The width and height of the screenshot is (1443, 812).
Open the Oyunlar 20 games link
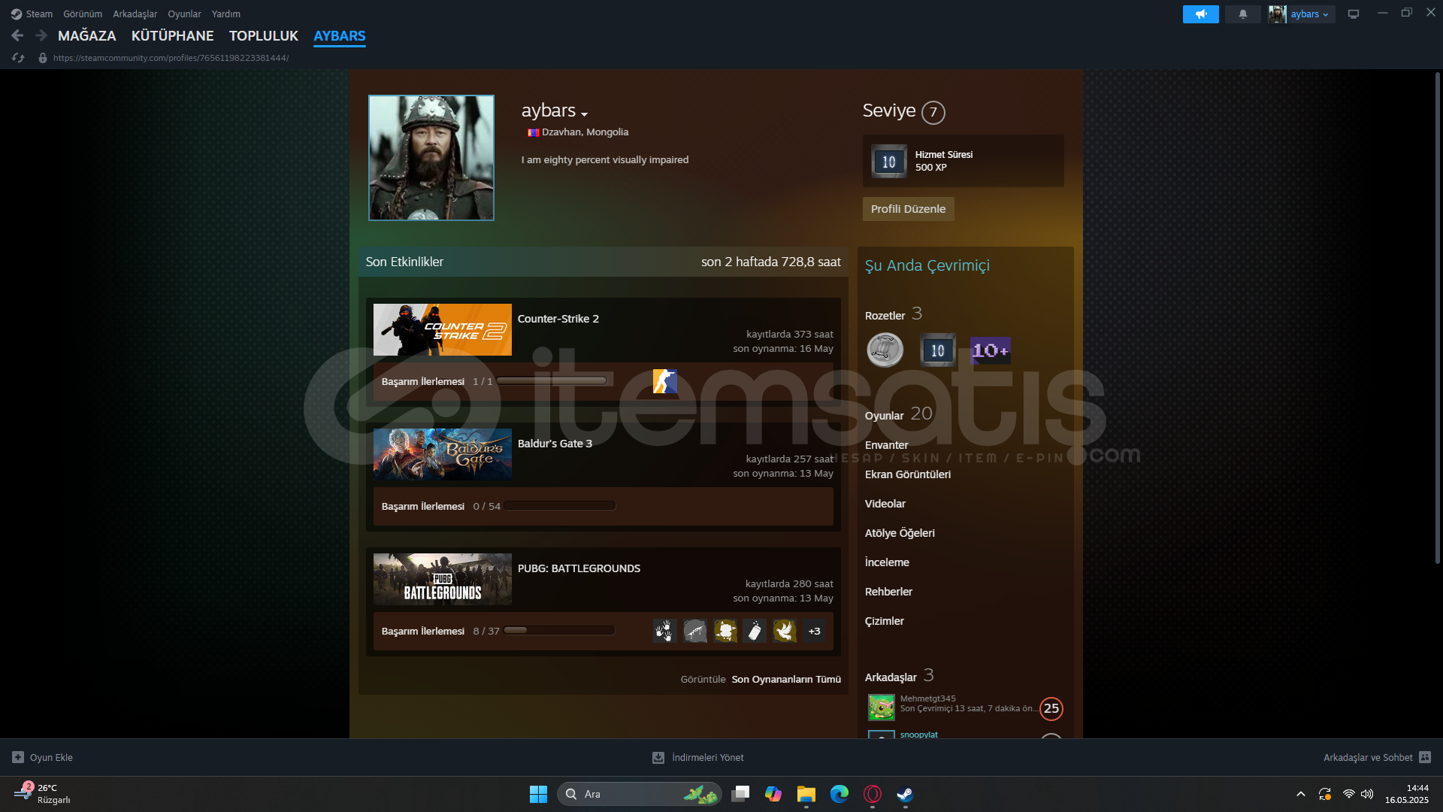click(x=898, y=414)
